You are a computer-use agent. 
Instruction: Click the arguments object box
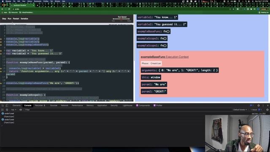tap(180, 71)
